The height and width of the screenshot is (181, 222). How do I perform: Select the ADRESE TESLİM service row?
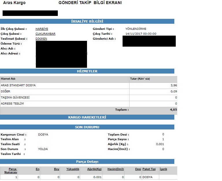tap(89, 104)
